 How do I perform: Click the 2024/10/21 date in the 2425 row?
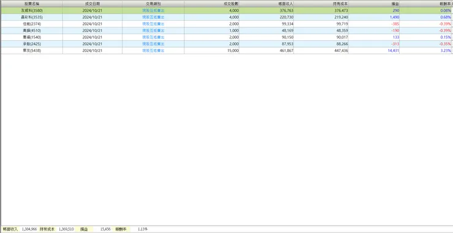click(92, 43)
